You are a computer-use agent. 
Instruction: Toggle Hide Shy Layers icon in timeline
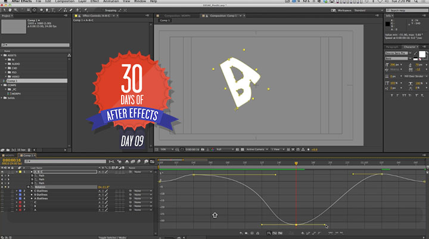[127, 162]
